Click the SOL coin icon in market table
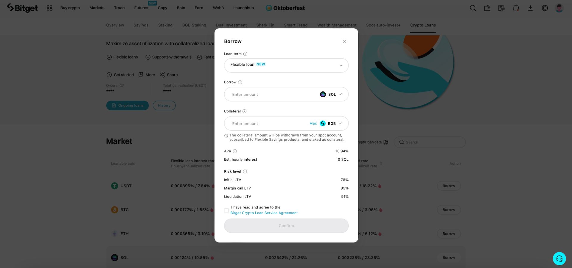 (x=114, y=258)
